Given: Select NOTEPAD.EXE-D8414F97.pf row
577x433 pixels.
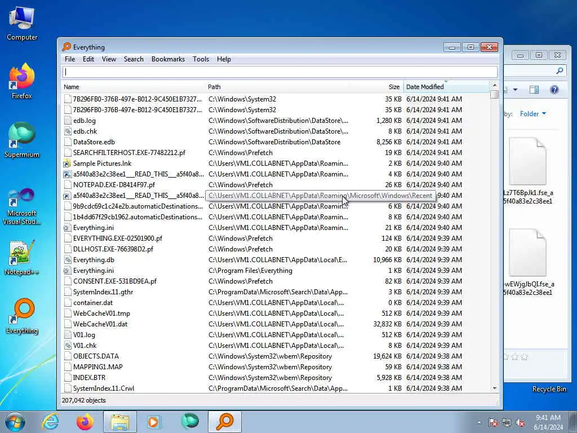Looking at the screenshot, I should coord(276,185).
